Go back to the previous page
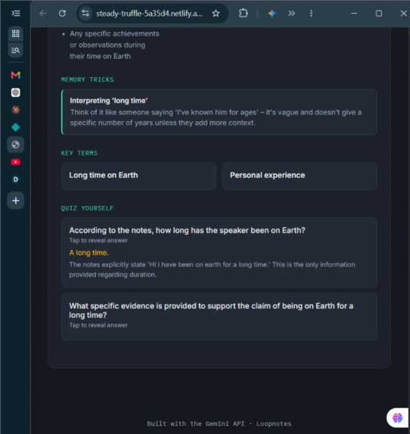The width and height of the screenshot is (410, 434). click(43, 14)
